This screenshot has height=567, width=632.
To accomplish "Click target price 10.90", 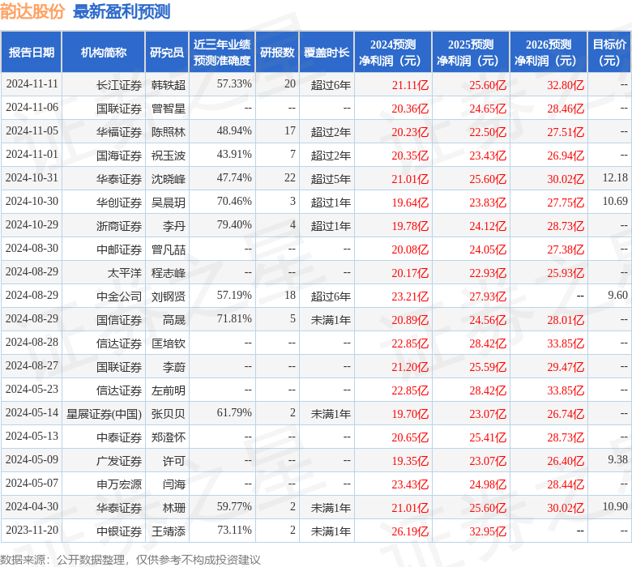I will point(615,507).
